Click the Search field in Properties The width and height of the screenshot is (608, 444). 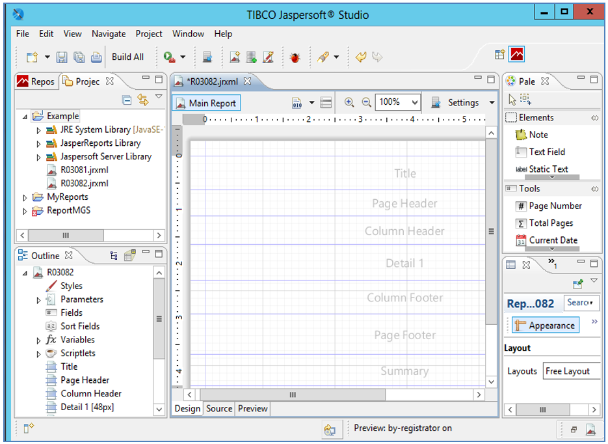(x=581, y=303)
